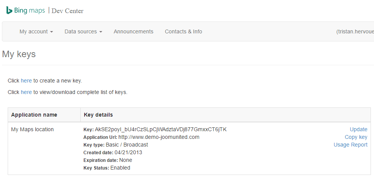Click the Key details column header
The width and height of the screenshot is (374, 178).
click(98, 115)
